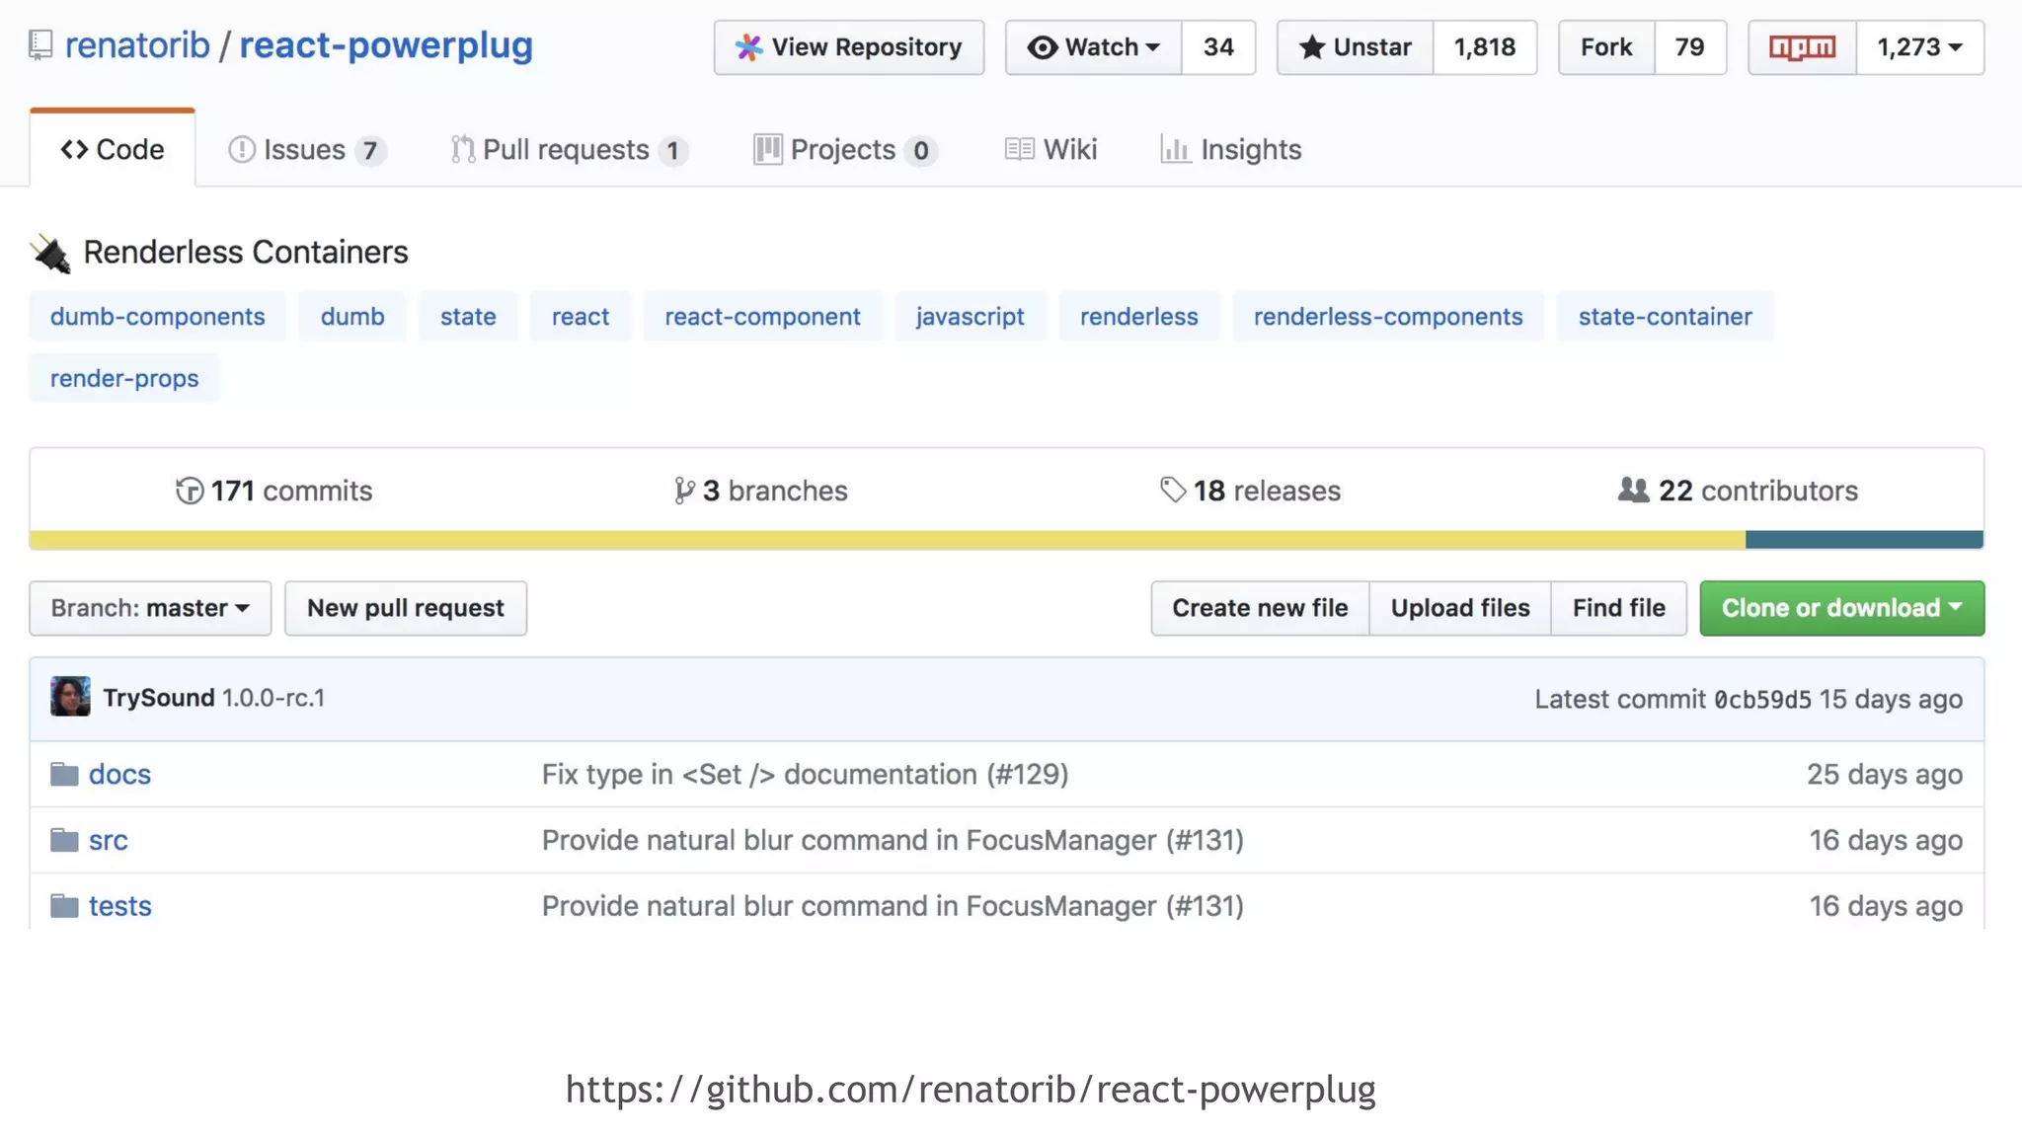2022x1137 pixels.
Task: Open the Wiki tab
Action: 1050,149
